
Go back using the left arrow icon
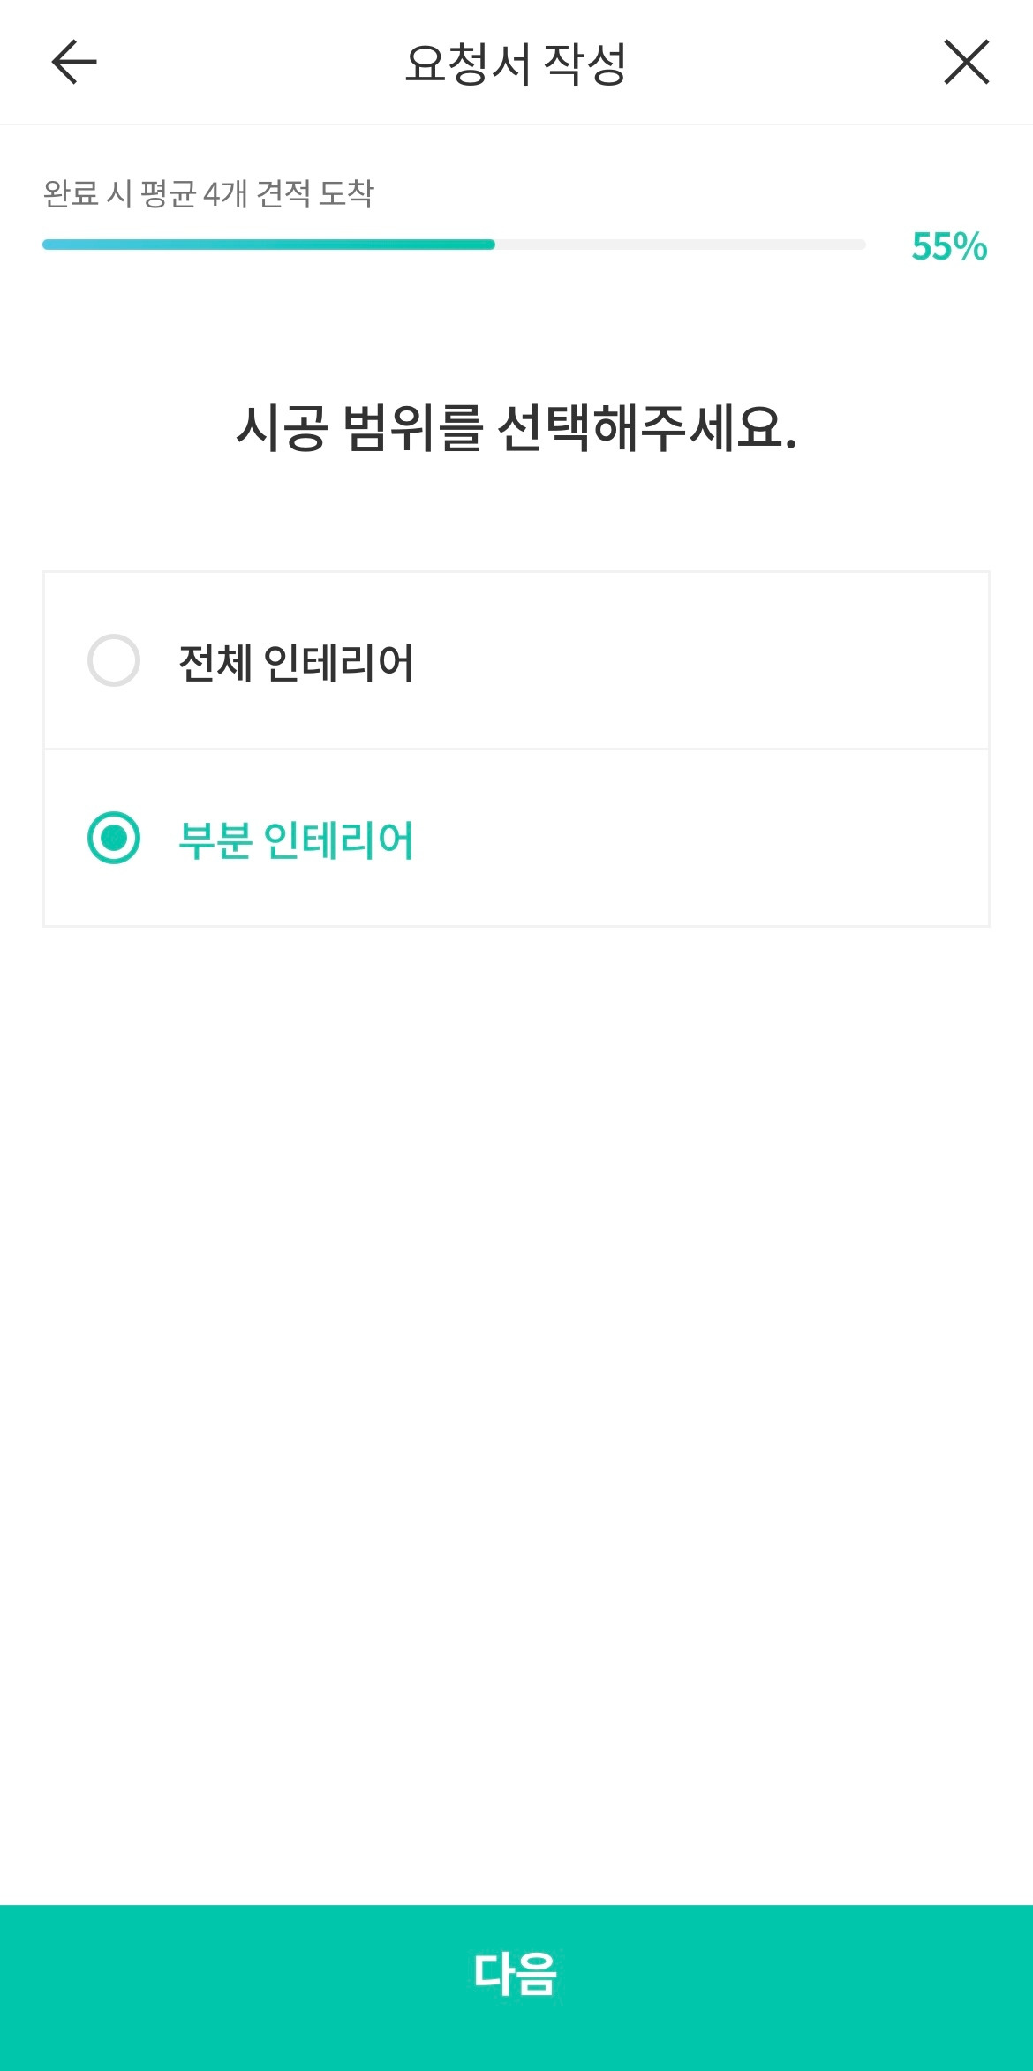coord(74,62)
